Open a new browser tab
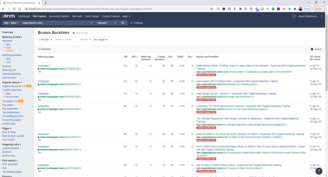This screenshot has height=177, width=328. (45, 3)
